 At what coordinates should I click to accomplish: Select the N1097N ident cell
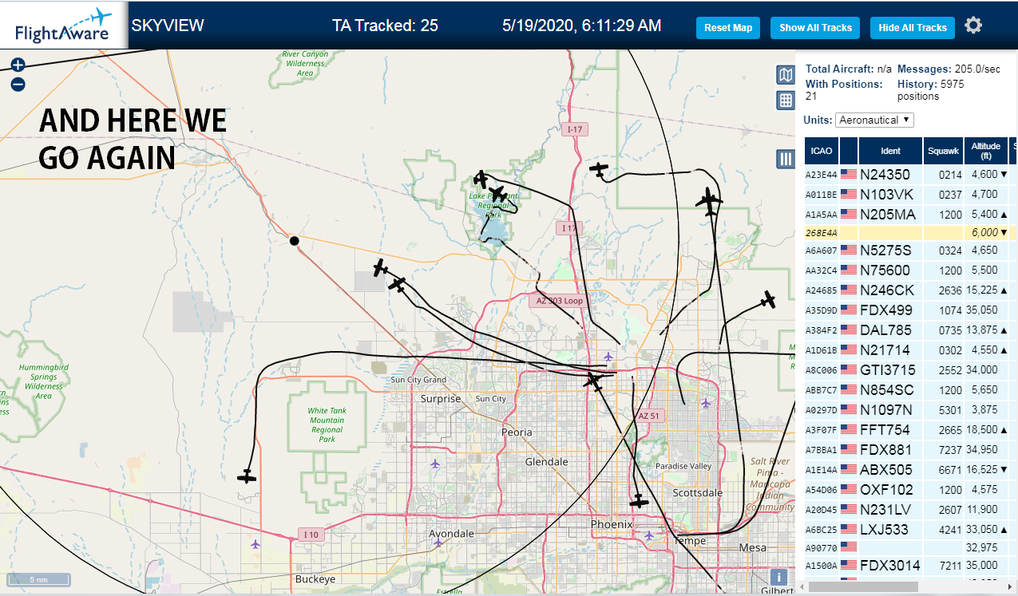(x=890, y=409)
